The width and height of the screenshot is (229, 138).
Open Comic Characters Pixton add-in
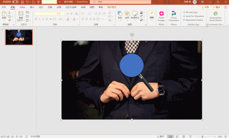click(174, 16)
